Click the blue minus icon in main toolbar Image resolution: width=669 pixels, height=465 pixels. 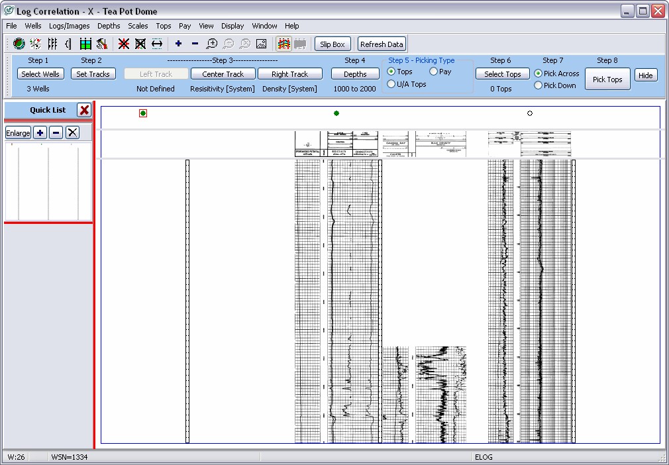(195, 44)
